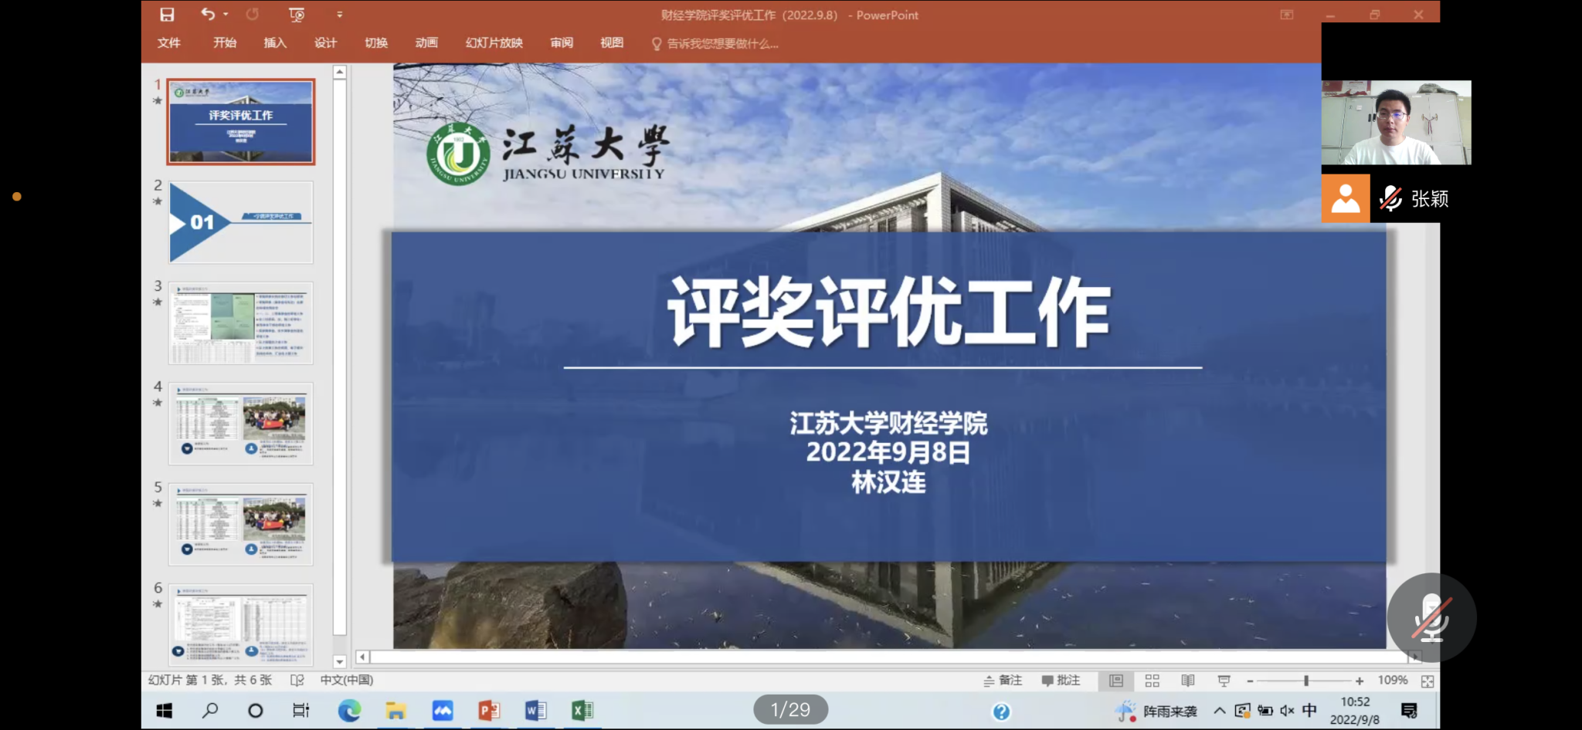Start slideshow from beginning via quick access icon
Image resolution: width=1582 pixels, height=730 pixels.
(x=297, y=15)
